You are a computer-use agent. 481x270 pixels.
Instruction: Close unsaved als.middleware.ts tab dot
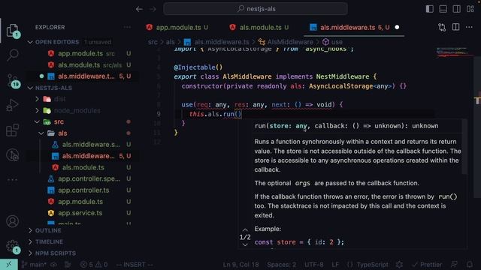tap(397, 27)
